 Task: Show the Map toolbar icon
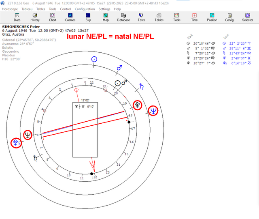pyautogui.click(x=106, y=17)
